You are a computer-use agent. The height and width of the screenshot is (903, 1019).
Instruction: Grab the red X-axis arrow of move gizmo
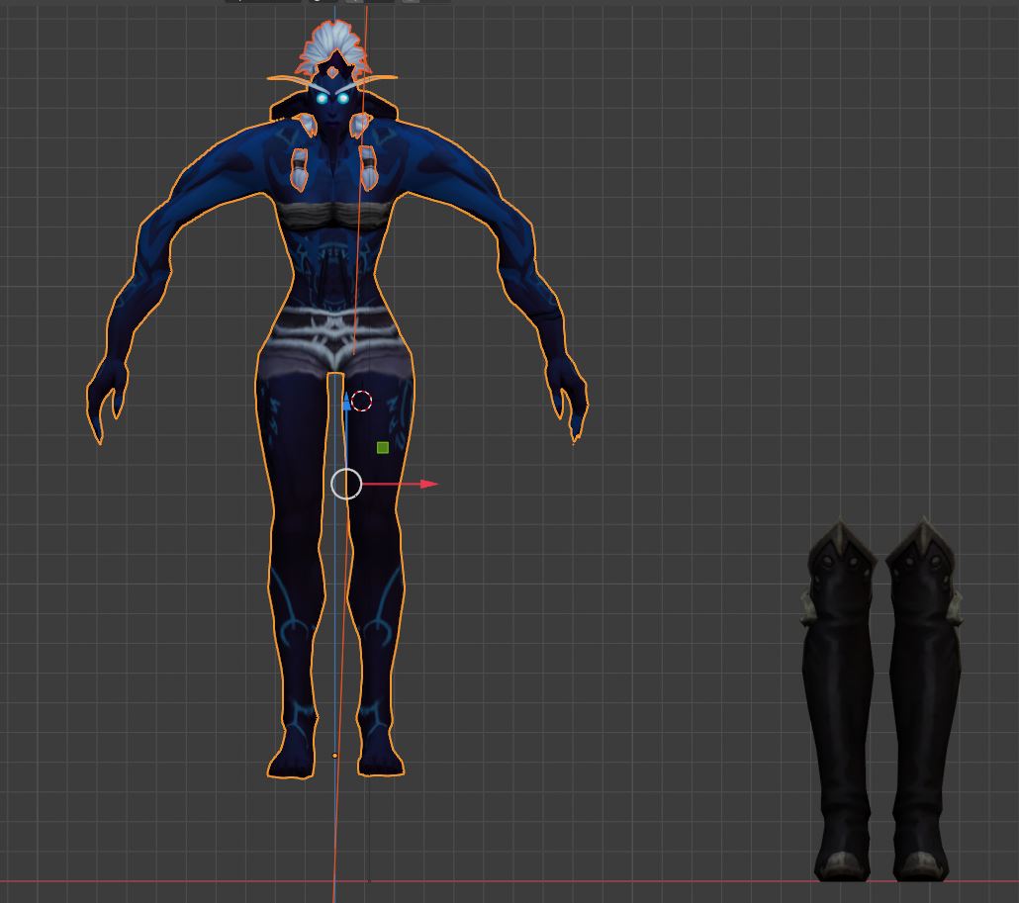[x=429, y=484]
